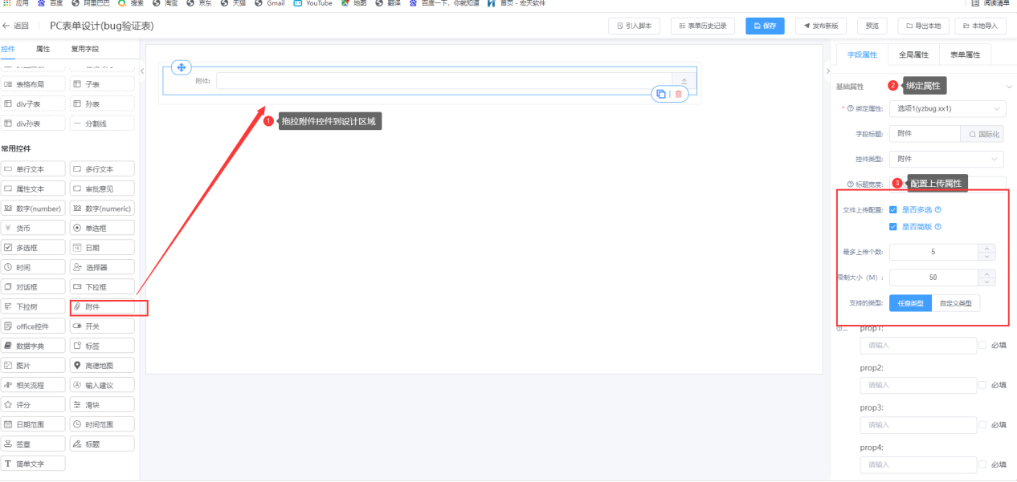Select the 单行文本 control

coord(33,169)
